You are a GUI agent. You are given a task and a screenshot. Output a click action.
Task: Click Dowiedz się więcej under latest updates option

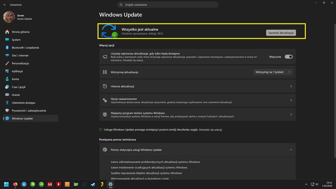click(133, 60)
